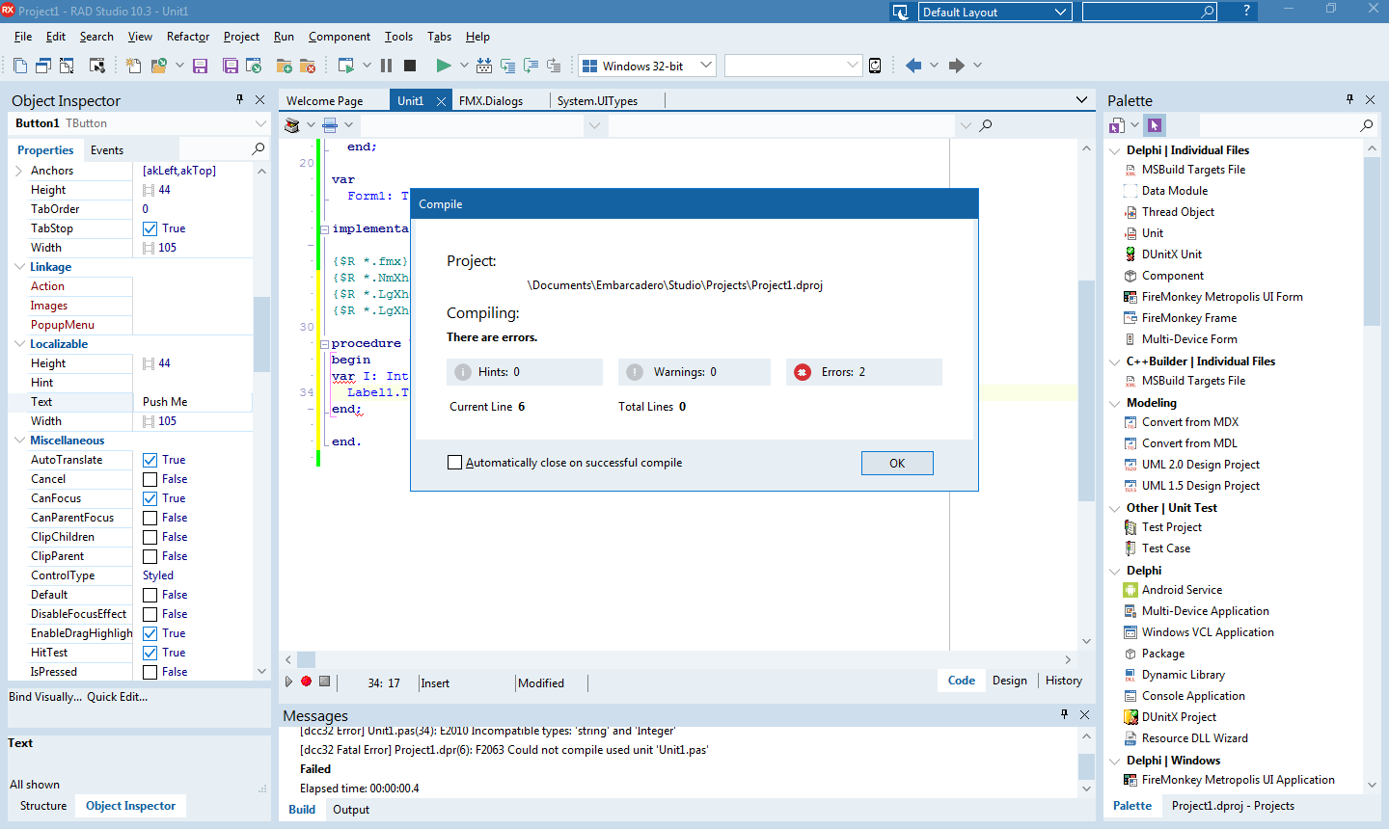Image resolution: width=1389 pixels, height=829 pixels.
Task: Click search icon in Object Inspector
Action: point(258,148)
